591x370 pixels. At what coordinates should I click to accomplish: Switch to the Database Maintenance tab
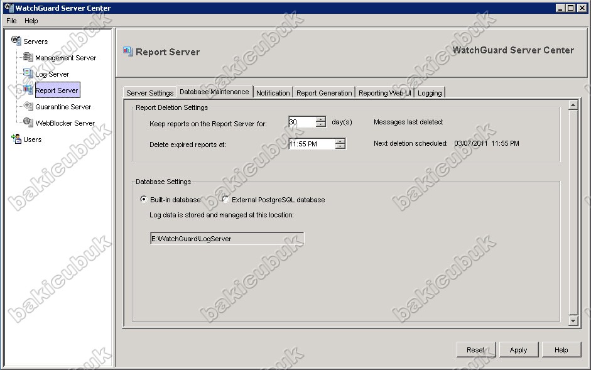pos(214,92)
